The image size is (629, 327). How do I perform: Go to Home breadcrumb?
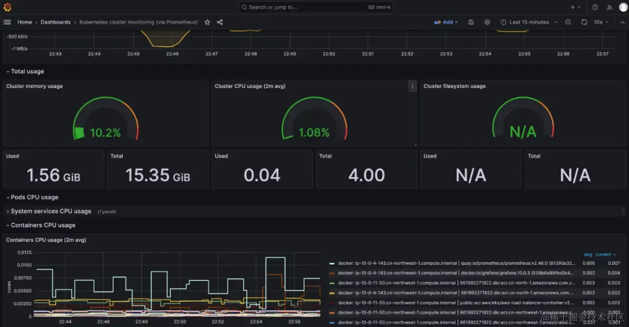(x=25, y=22)
